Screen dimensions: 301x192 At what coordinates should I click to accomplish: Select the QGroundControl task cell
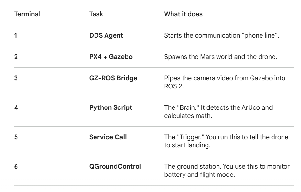pos(115,166)
